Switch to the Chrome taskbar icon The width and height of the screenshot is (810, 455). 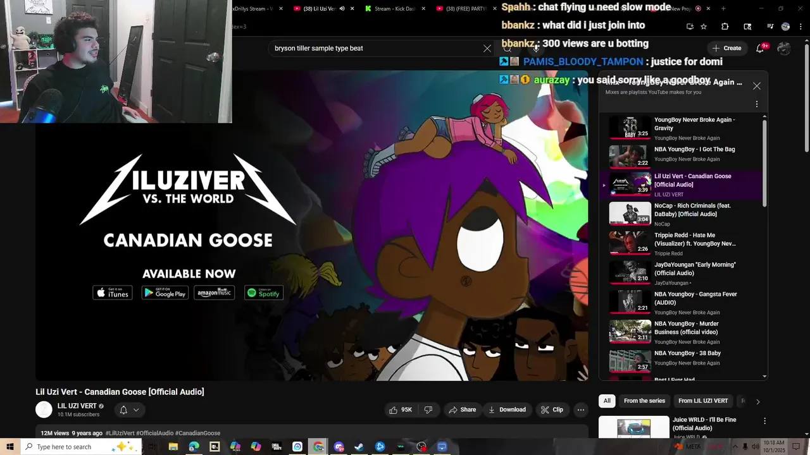(x=318, y=447)
